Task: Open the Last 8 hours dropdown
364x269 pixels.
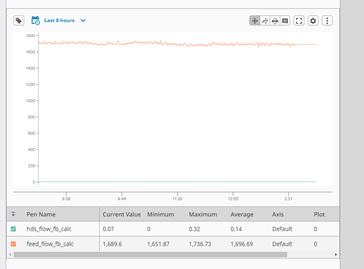Action: (x=59, y=20)
